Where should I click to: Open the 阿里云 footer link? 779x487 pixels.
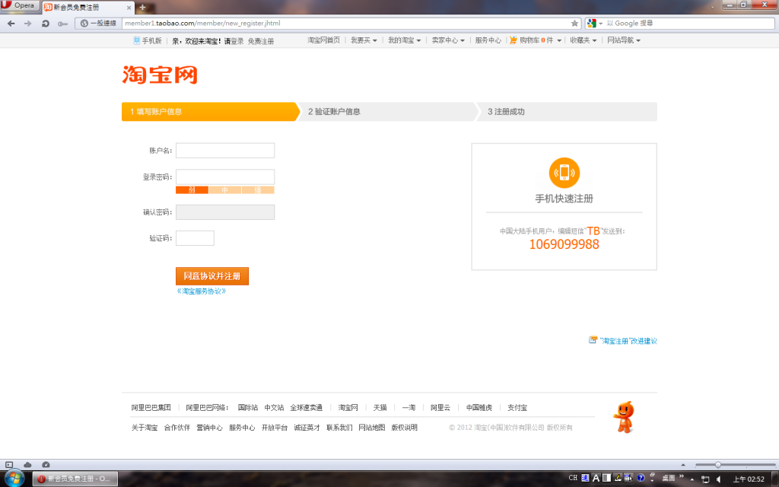pos(440,408)
